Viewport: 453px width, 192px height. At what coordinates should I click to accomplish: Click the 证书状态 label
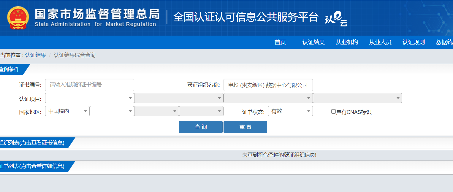coord(253,112)
